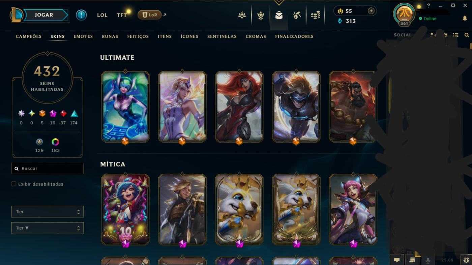Image resolution: width=472 pixels, height=265 pixels.
Task: Switch to the Cromas tab
Action: pos(256,36)
